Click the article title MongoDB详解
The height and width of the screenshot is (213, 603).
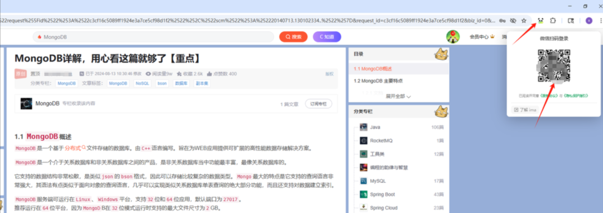click(x=108, y=59)
